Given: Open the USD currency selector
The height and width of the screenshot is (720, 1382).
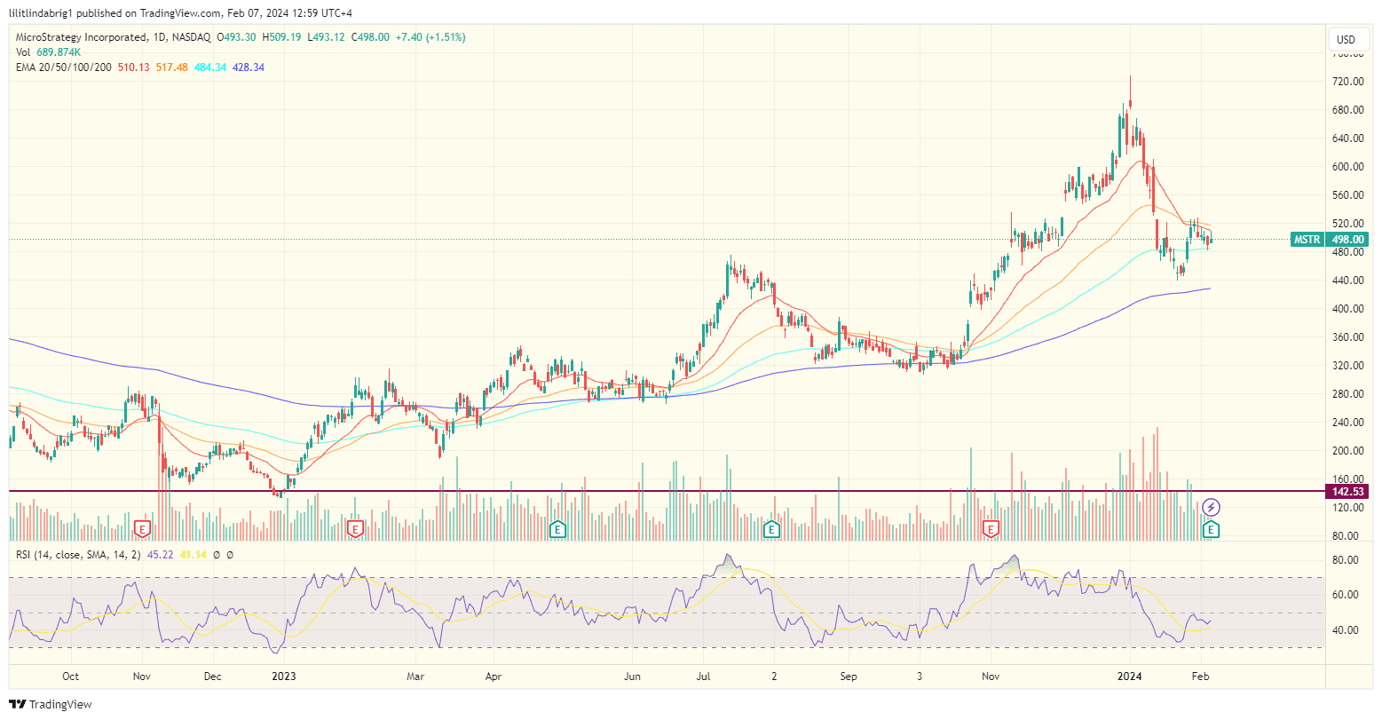Looking at the screenshot, I should (x=1346, y=39).
